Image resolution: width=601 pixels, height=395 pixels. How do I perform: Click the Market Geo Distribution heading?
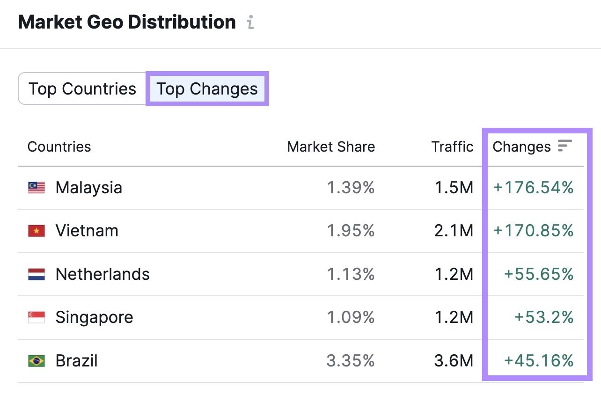(126, 22)
